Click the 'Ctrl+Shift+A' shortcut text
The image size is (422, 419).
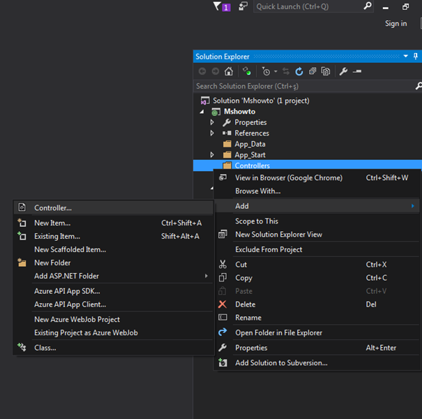[181, 223]
